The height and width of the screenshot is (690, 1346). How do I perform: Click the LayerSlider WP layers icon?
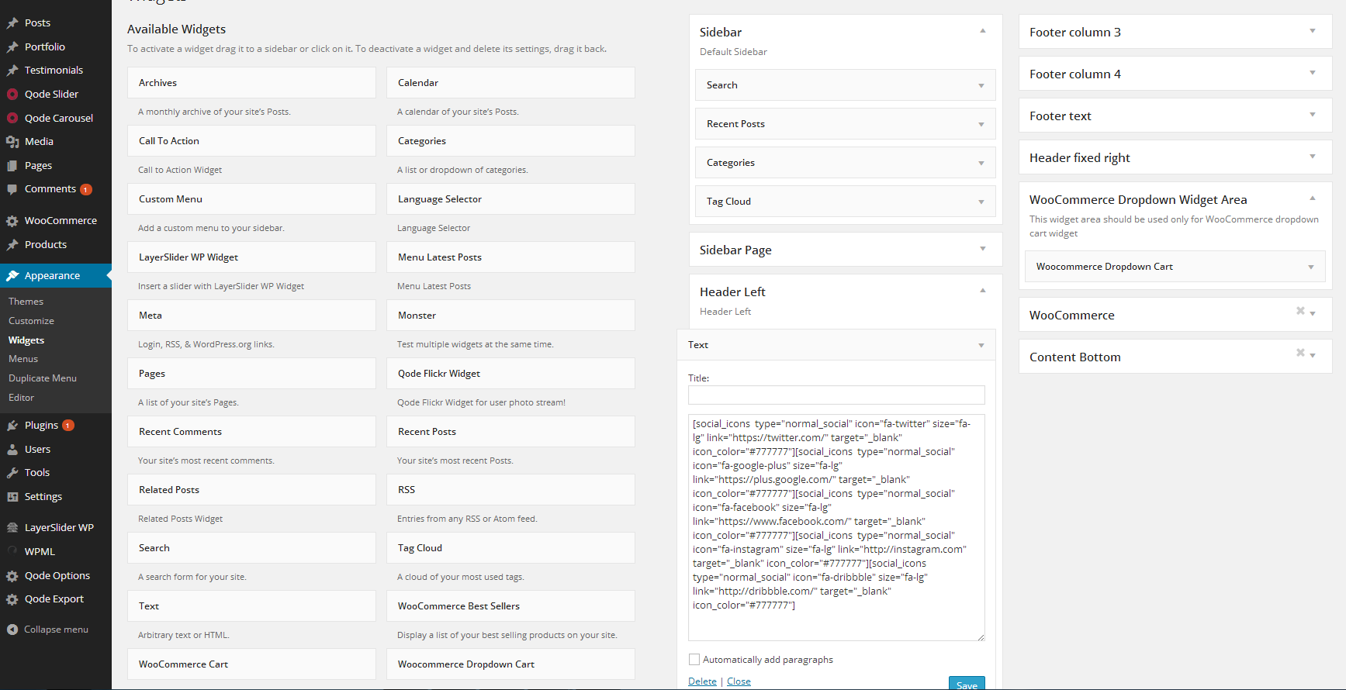12,528
